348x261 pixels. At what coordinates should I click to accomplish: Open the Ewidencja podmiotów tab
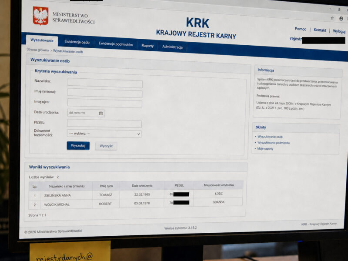(116, 44)
